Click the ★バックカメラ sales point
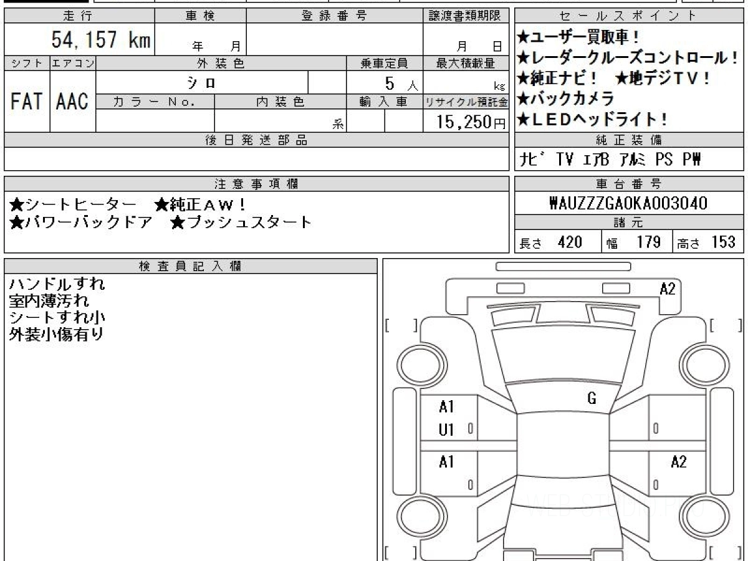 (566, 99)
